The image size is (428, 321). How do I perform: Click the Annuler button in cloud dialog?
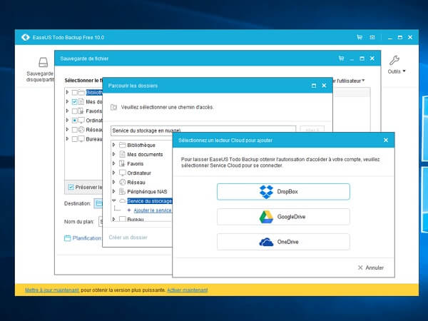click(371, 267)
